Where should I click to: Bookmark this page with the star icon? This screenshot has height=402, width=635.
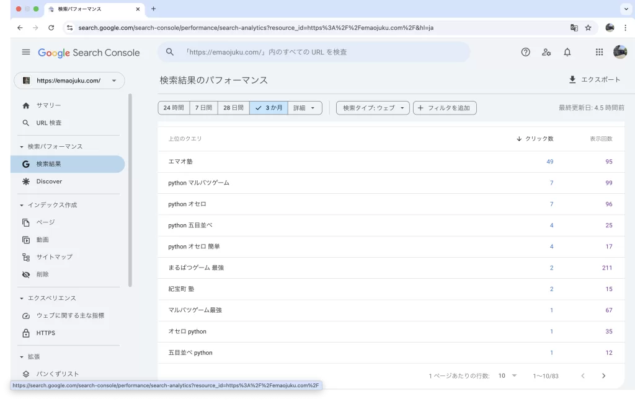(588, 28)
